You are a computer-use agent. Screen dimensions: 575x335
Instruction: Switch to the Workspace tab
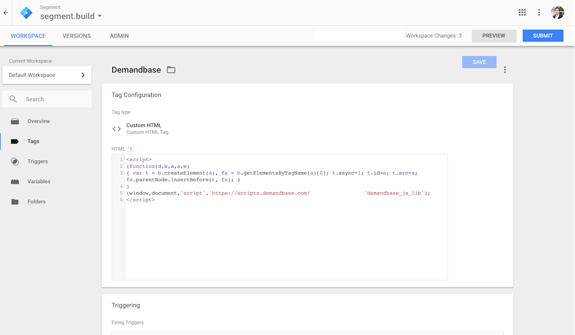click(x=28, y=36)
